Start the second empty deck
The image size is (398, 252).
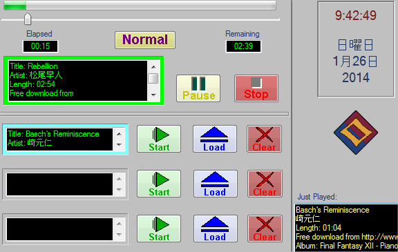tap(159, 184)
